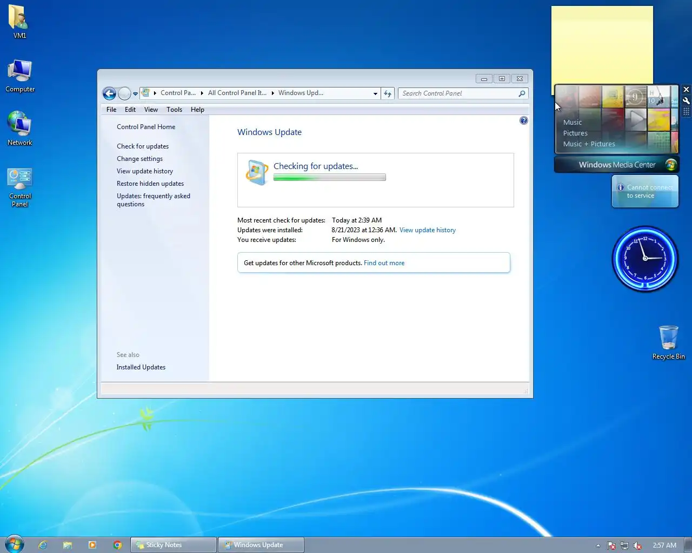Open the VM1 folder on desktop
This screenshot has height=553, width=692.
point(19,22)
